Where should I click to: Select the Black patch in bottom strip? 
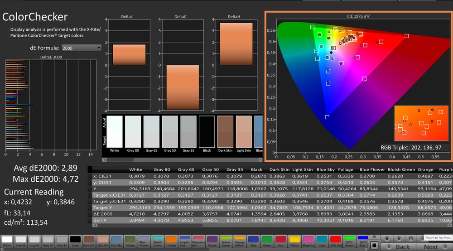[75, 241]
